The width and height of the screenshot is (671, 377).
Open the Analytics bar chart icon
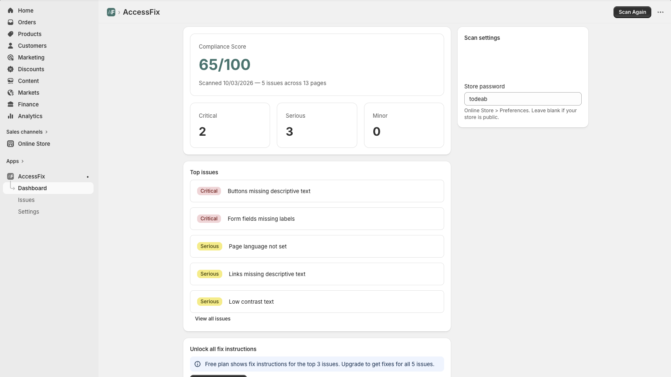pyautogui.click(x=10, y=116)
